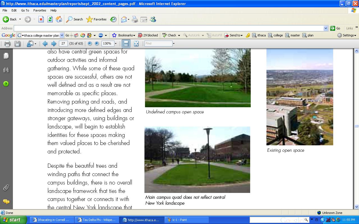This screenshot has height=224, width=359.
Task: Open the Pages panel in the sidebar
Action: (x=6, y=56)
